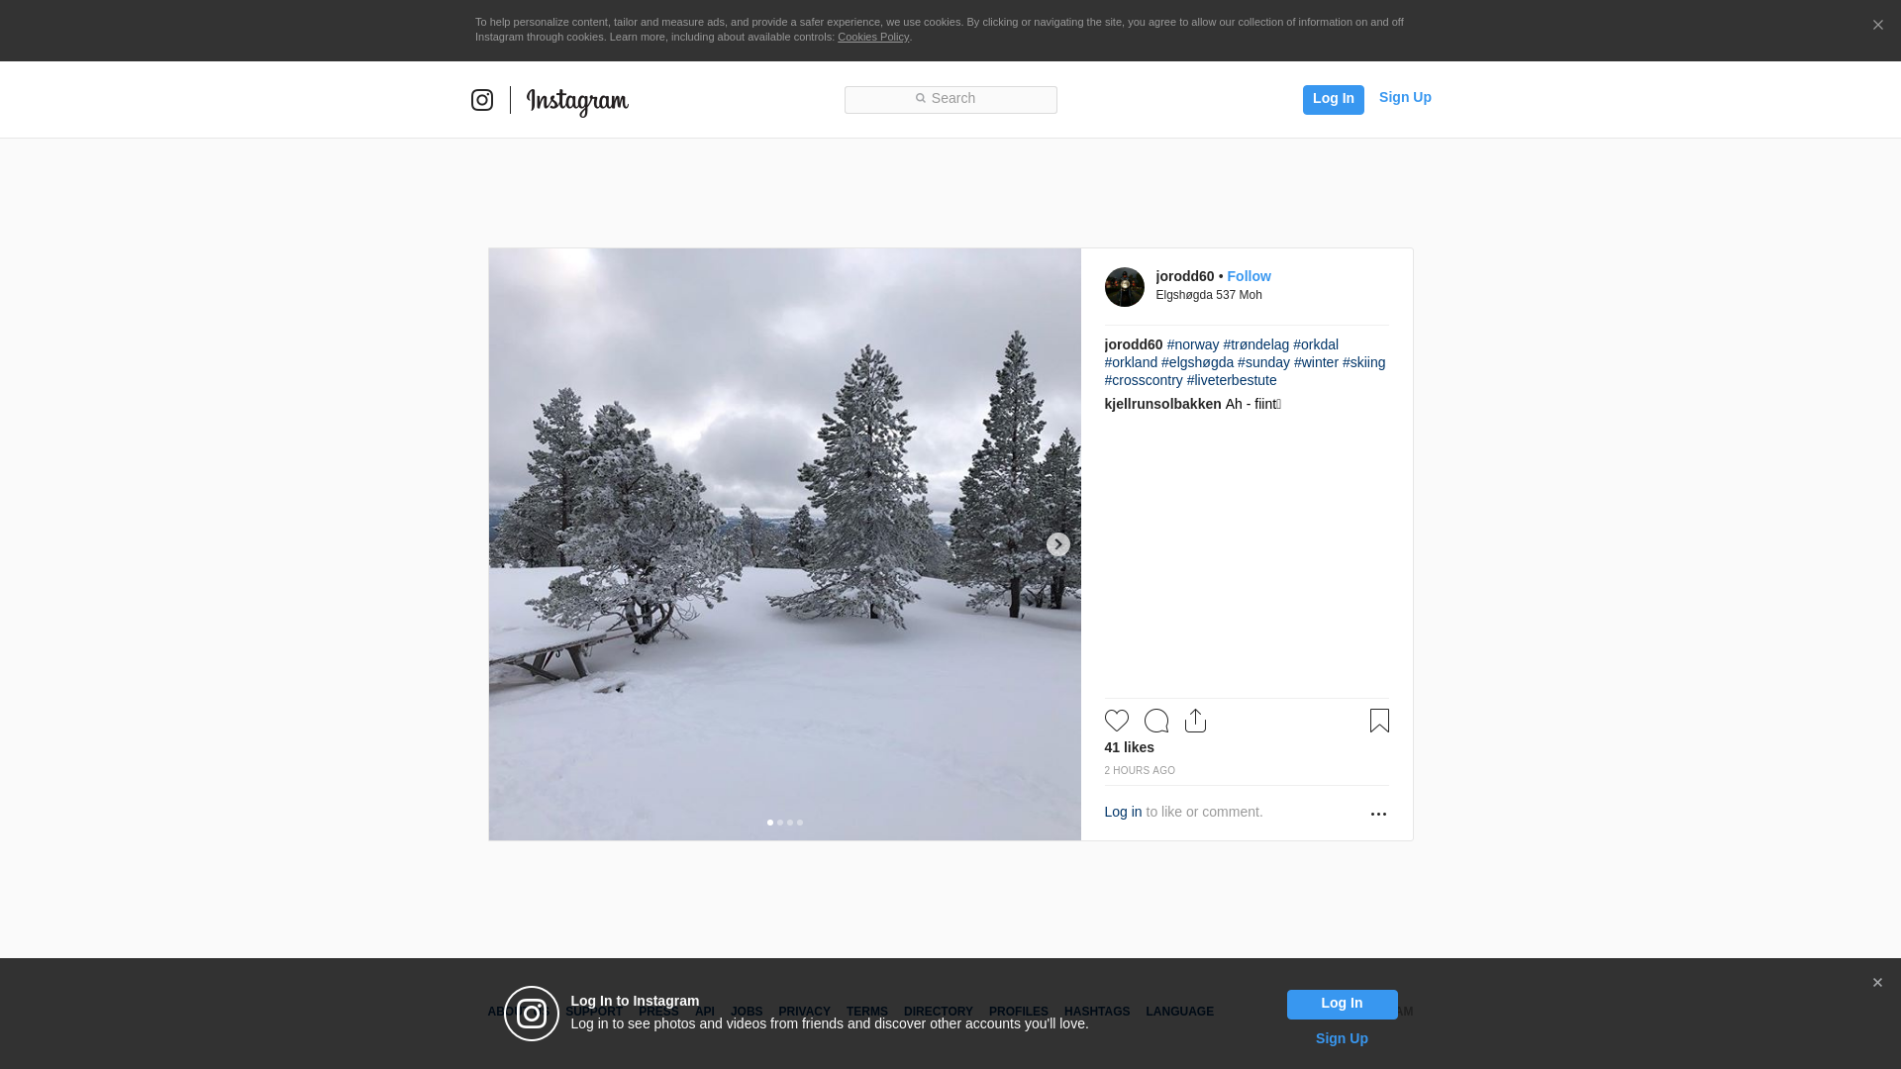Advance to next photo with arrow

click(1057, 544)
